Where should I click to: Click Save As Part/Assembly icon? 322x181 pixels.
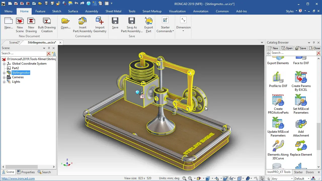(132, 21)
